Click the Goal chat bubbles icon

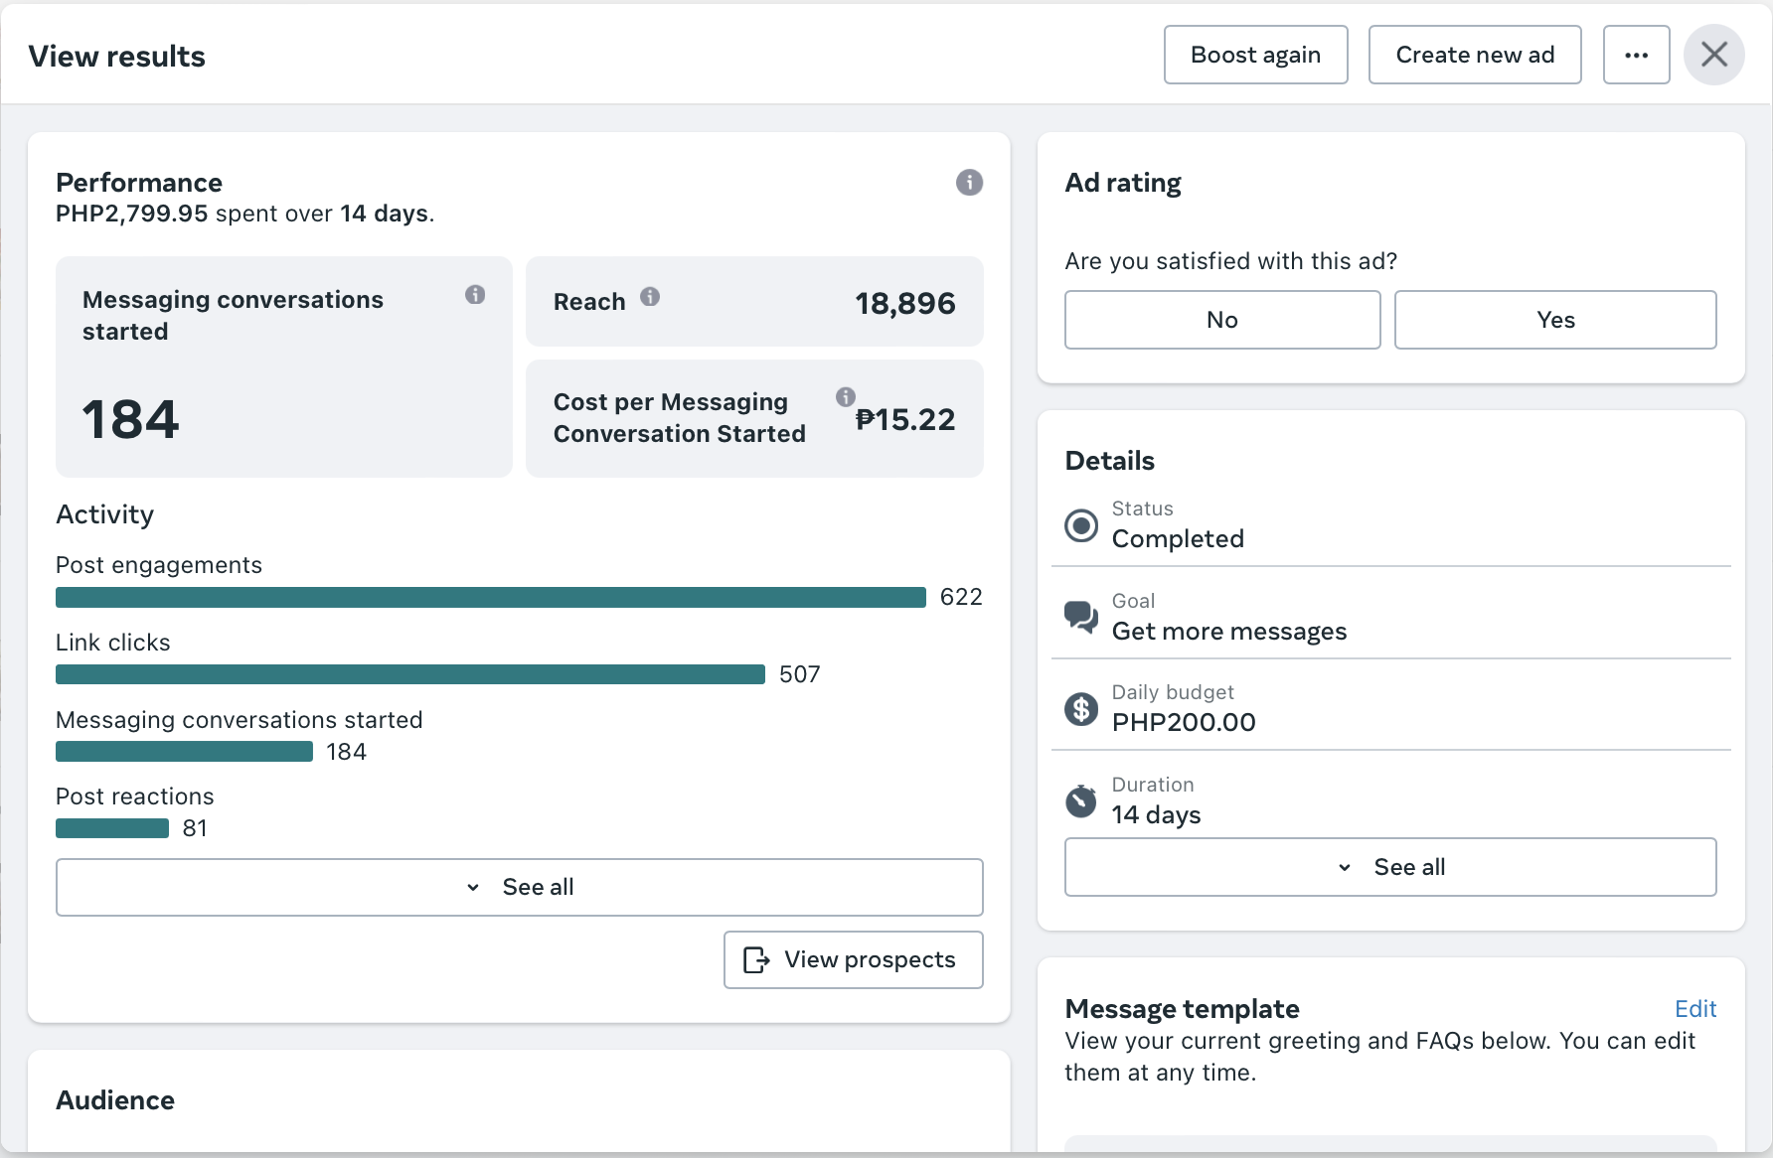1081,617
